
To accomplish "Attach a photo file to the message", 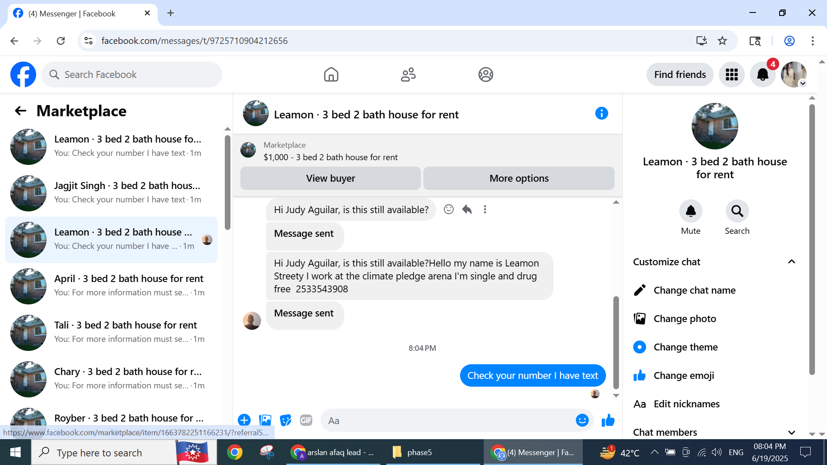I will coord(265,420).
